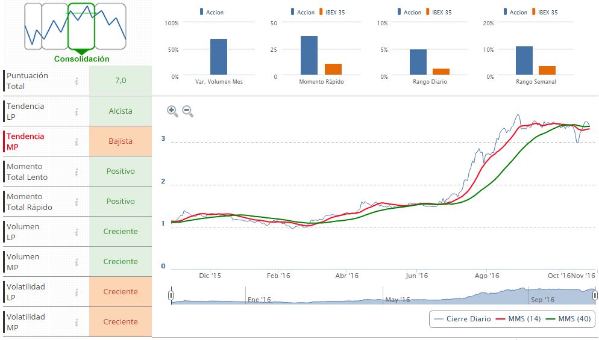Toggle IBEX 35 series in Momento Rápido chart
599x340 pixels.
tap(332, 12)
